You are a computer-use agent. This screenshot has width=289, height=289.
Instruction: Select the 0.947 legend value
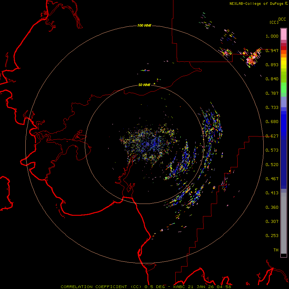tap(272, 50)
